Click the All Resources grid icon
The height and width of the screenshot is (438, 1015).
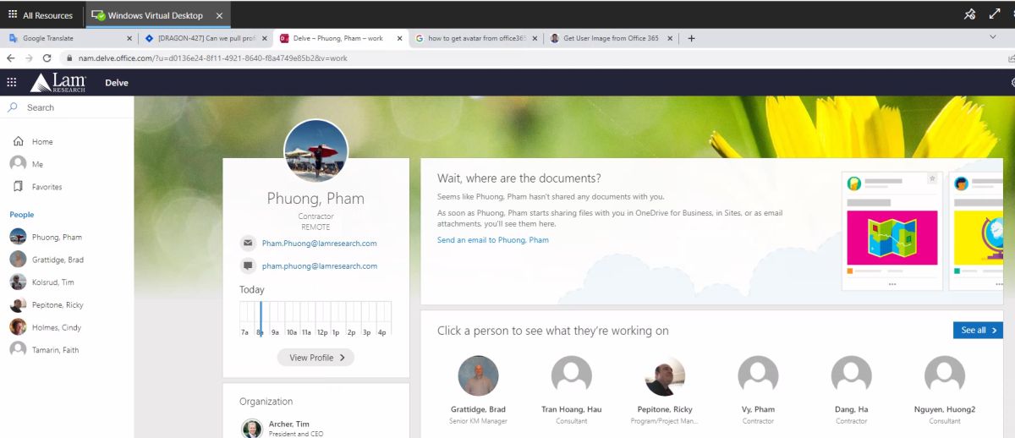[x=13, y=15]
